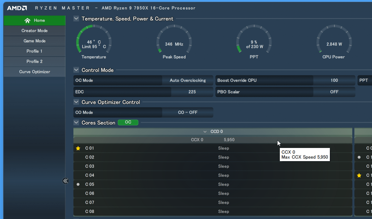The width and height of the screenshot is (372, 219).
Task: Click the Boost Override CPU value 100
Action: (x=334, y=80)
